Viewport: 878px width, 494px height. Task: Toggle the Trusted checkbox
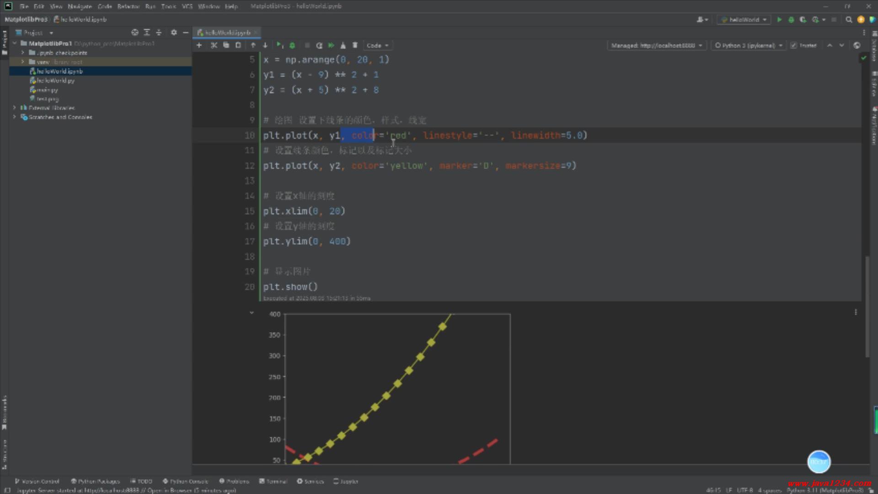point(793,45)
